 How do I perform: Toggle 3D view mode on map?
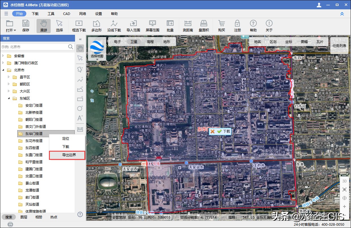(344, 181)
